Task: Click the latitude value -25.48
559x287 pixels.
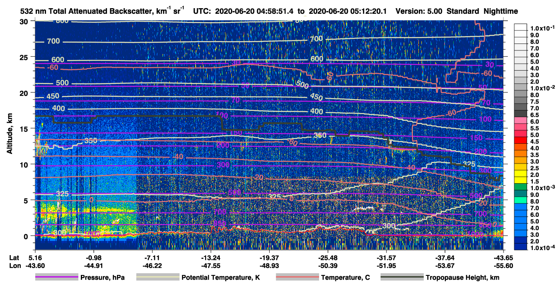Action: (327, 257)
